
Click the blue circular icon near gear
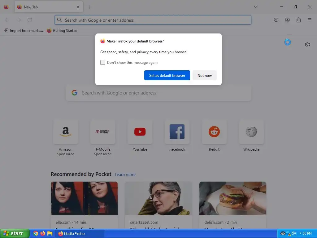coord(288,42)
